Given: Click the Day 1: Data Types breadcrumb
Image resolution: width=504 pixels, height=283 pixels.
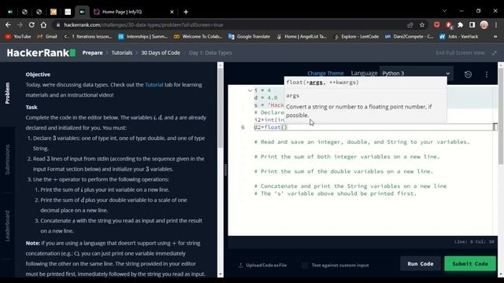Looking at the screenshot, I should tap(210, 53).
